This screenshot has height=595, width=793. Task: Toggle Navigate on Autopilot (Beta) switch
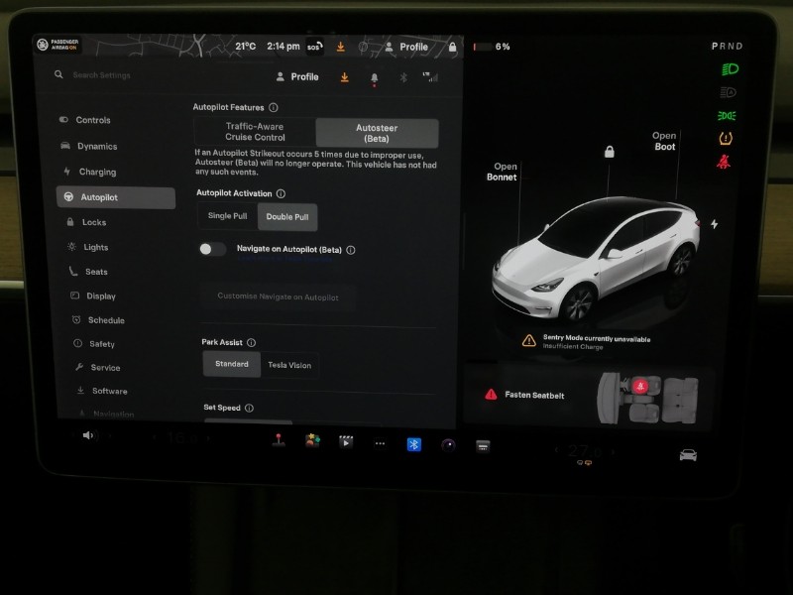(x=212, y=249)
